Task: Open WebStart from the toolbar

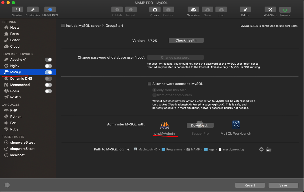Action: [270, 10]
